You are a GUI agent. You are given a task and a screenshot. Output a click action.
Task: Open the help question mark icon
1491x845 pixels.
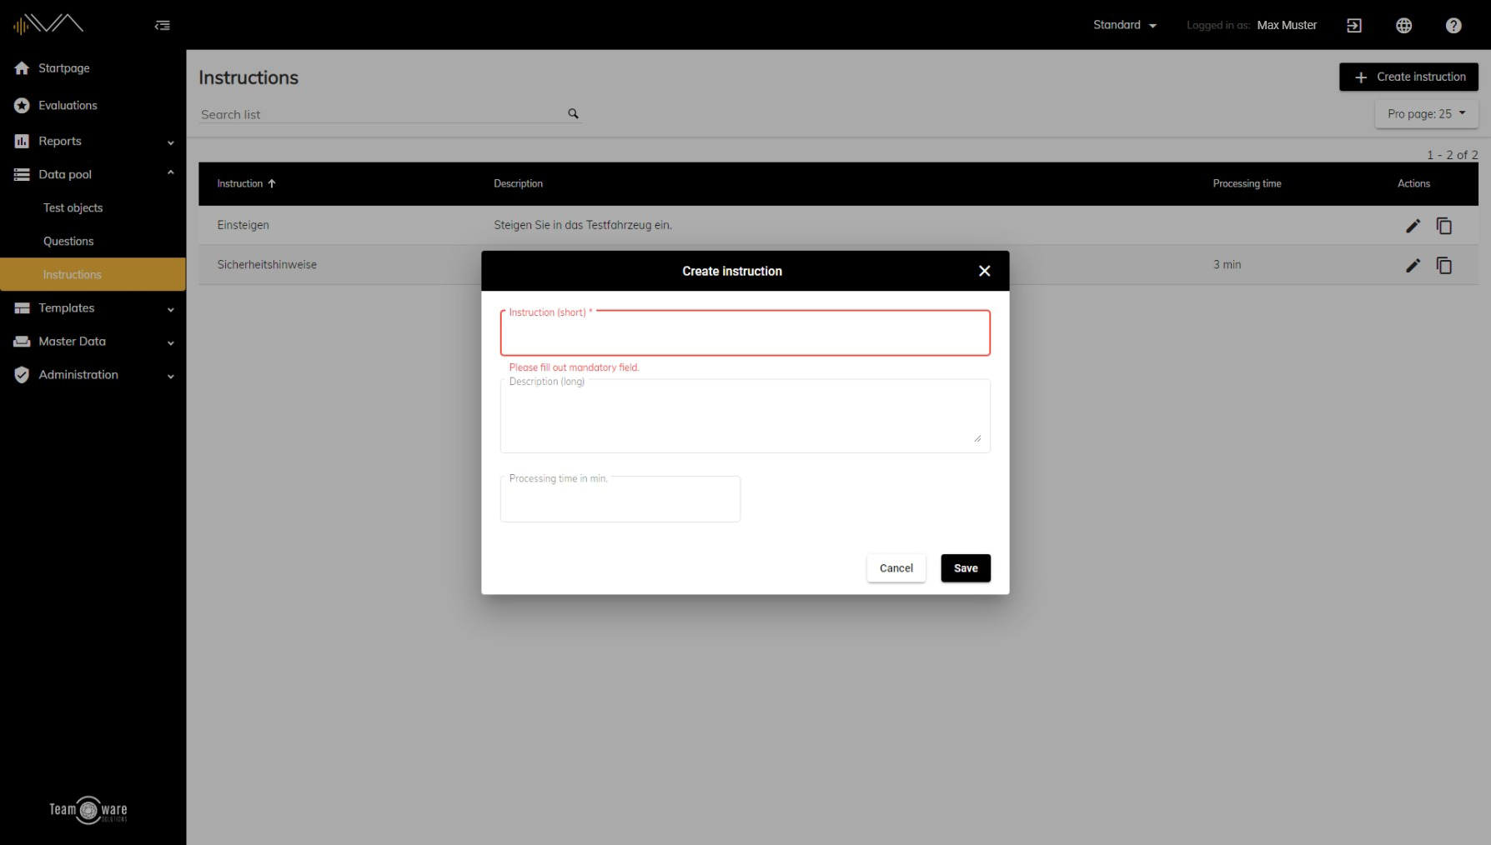tap(1453, 25)
